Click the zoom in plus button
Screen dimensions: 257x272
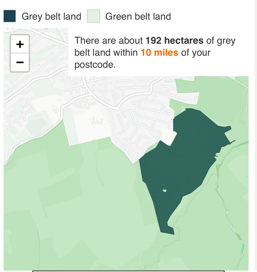[20, 44]
